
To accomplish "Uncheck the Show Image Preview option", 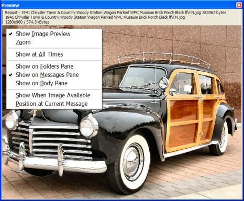I will point(54,34).
